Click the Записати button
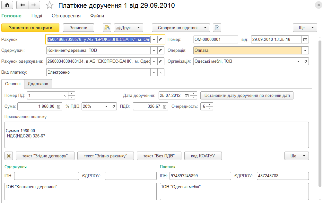Viewport: 323px width, 205px height. tap(78, 28)
